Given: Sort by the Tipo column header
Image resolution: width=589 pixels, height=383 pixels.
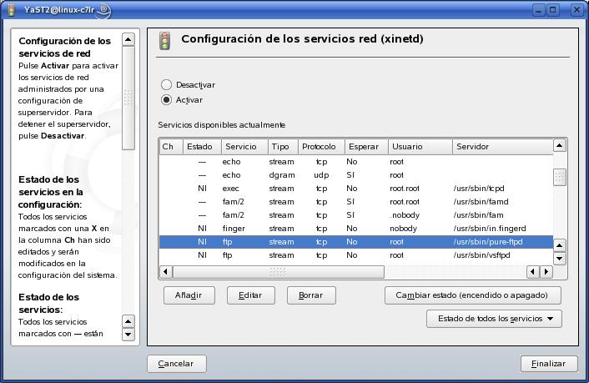Looking at the screenshot, I should (x=283, y=147).
